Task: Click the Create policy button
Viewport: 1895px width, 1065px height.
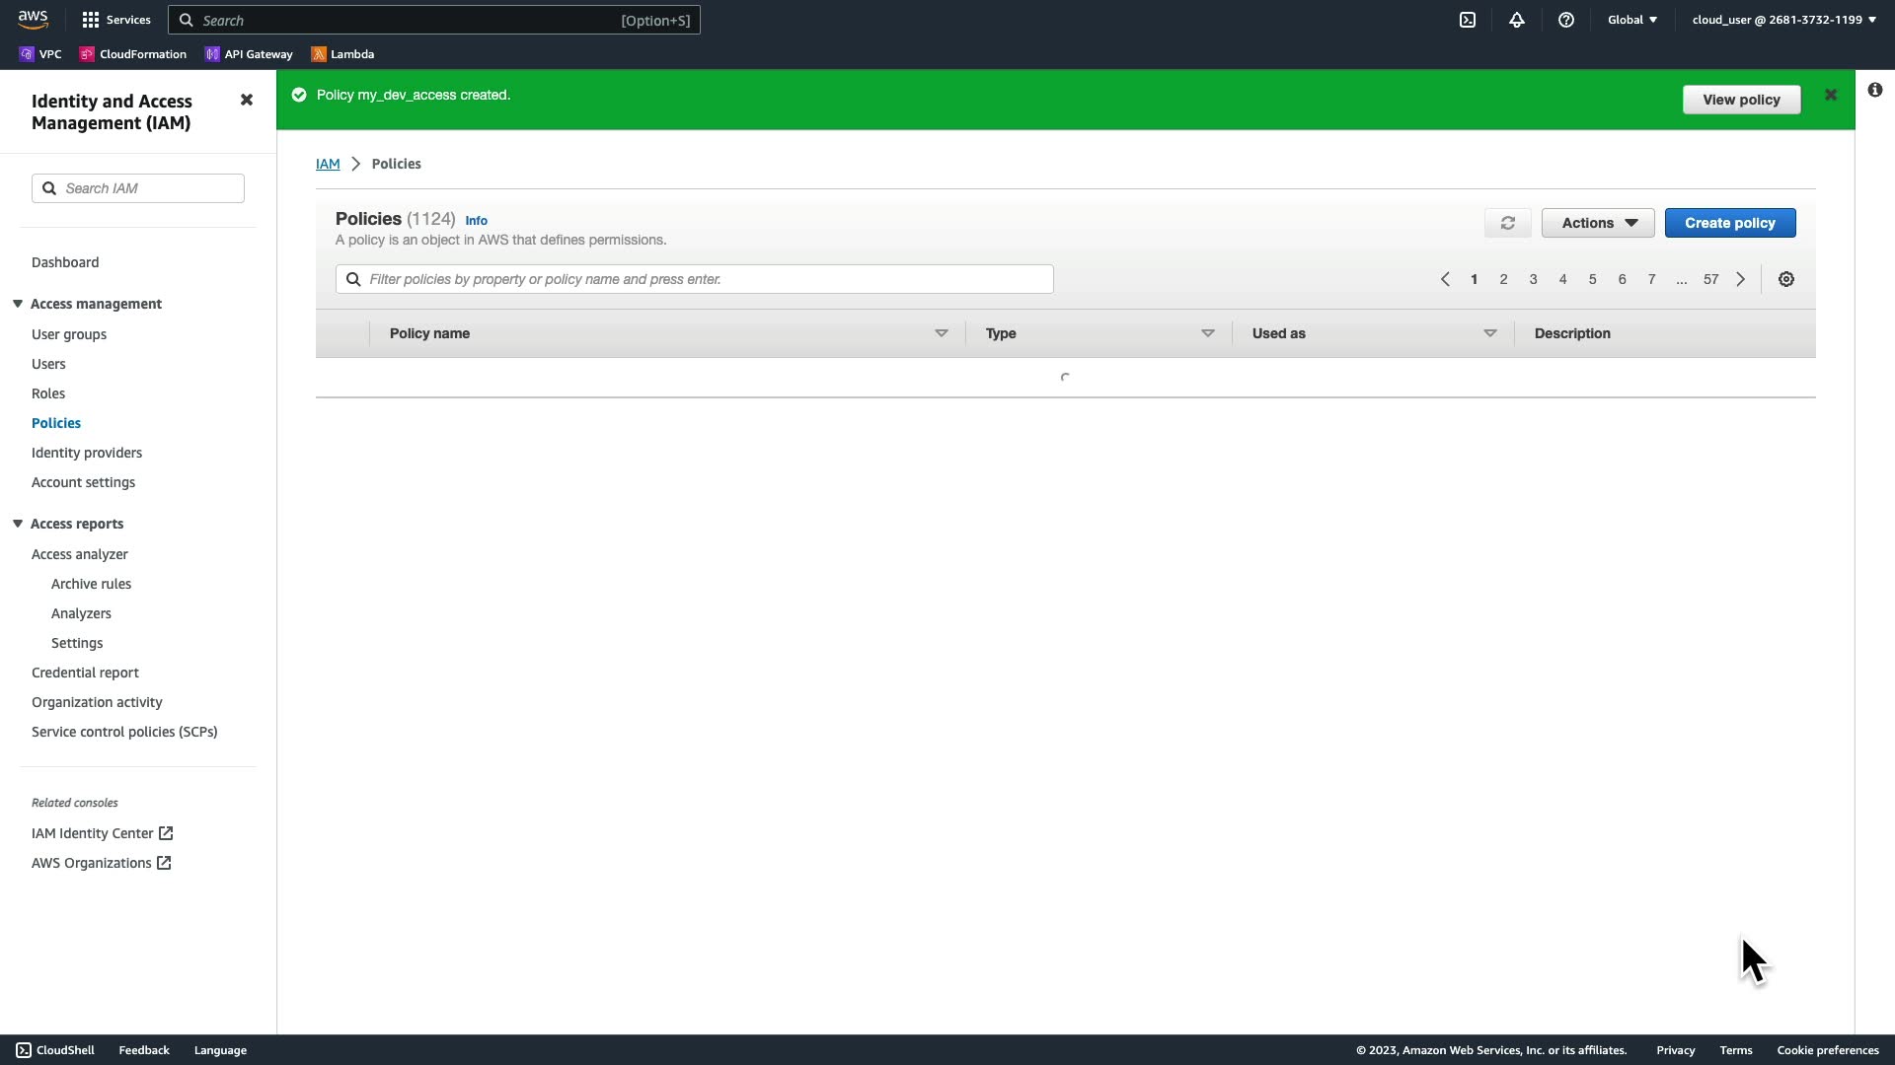Action: [x=1729, y=223]
